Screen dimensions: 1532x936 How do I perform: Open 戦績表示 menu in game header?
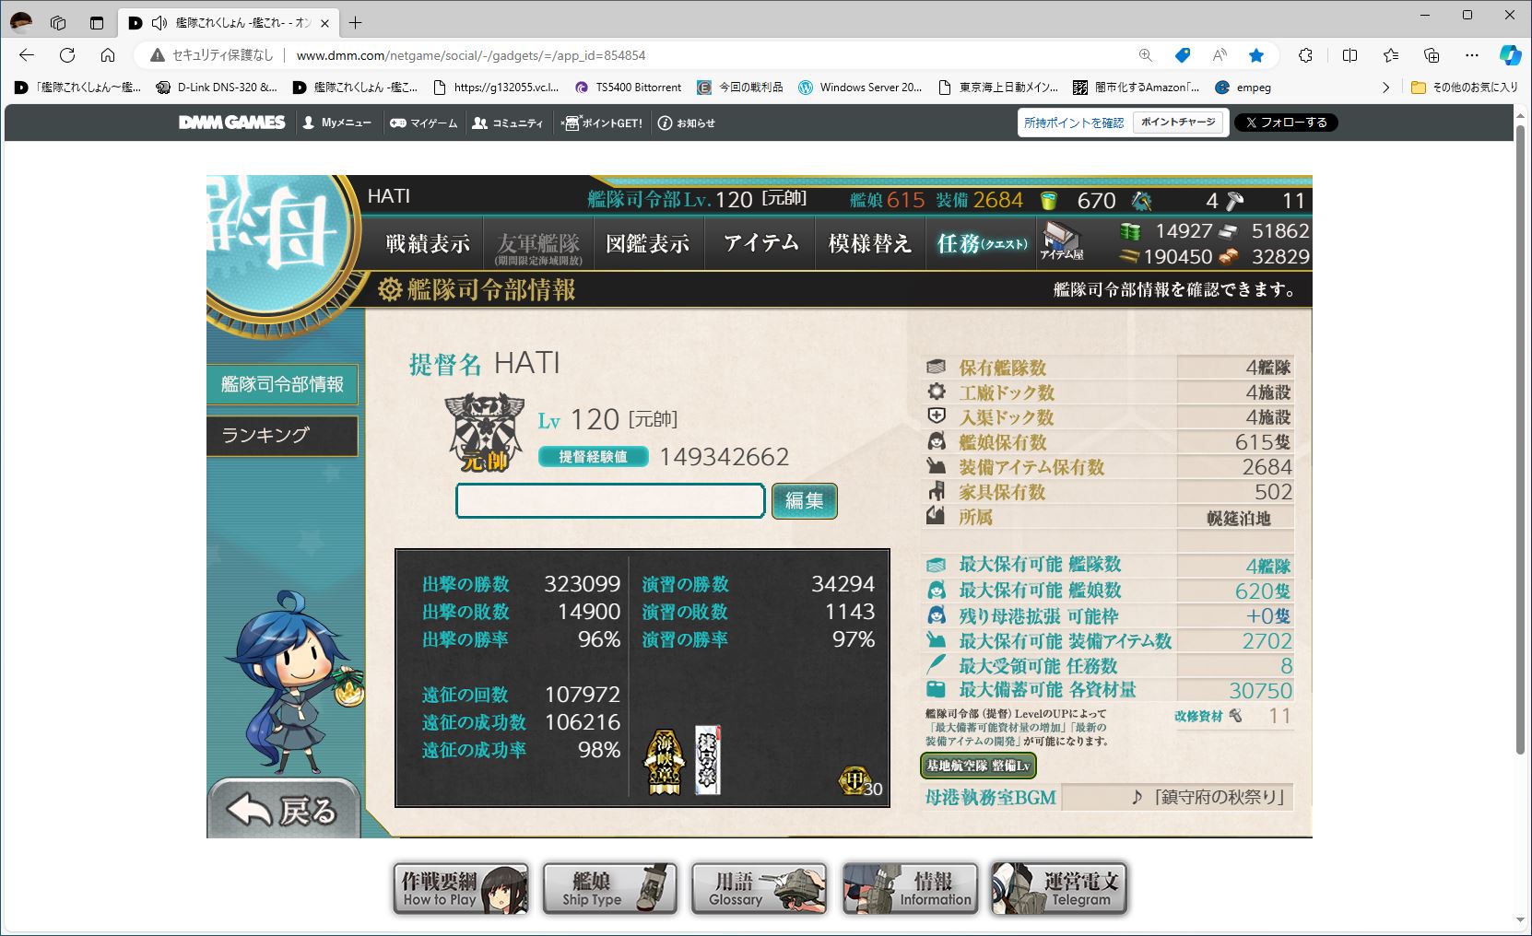click(428, 243)
